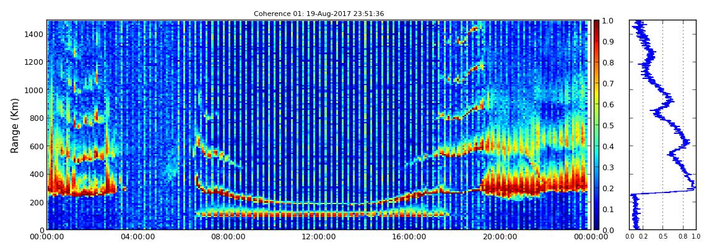Click the 0.5 tick label on profile plot
This screenshot has height=251, width=712.
pos(663,237)
